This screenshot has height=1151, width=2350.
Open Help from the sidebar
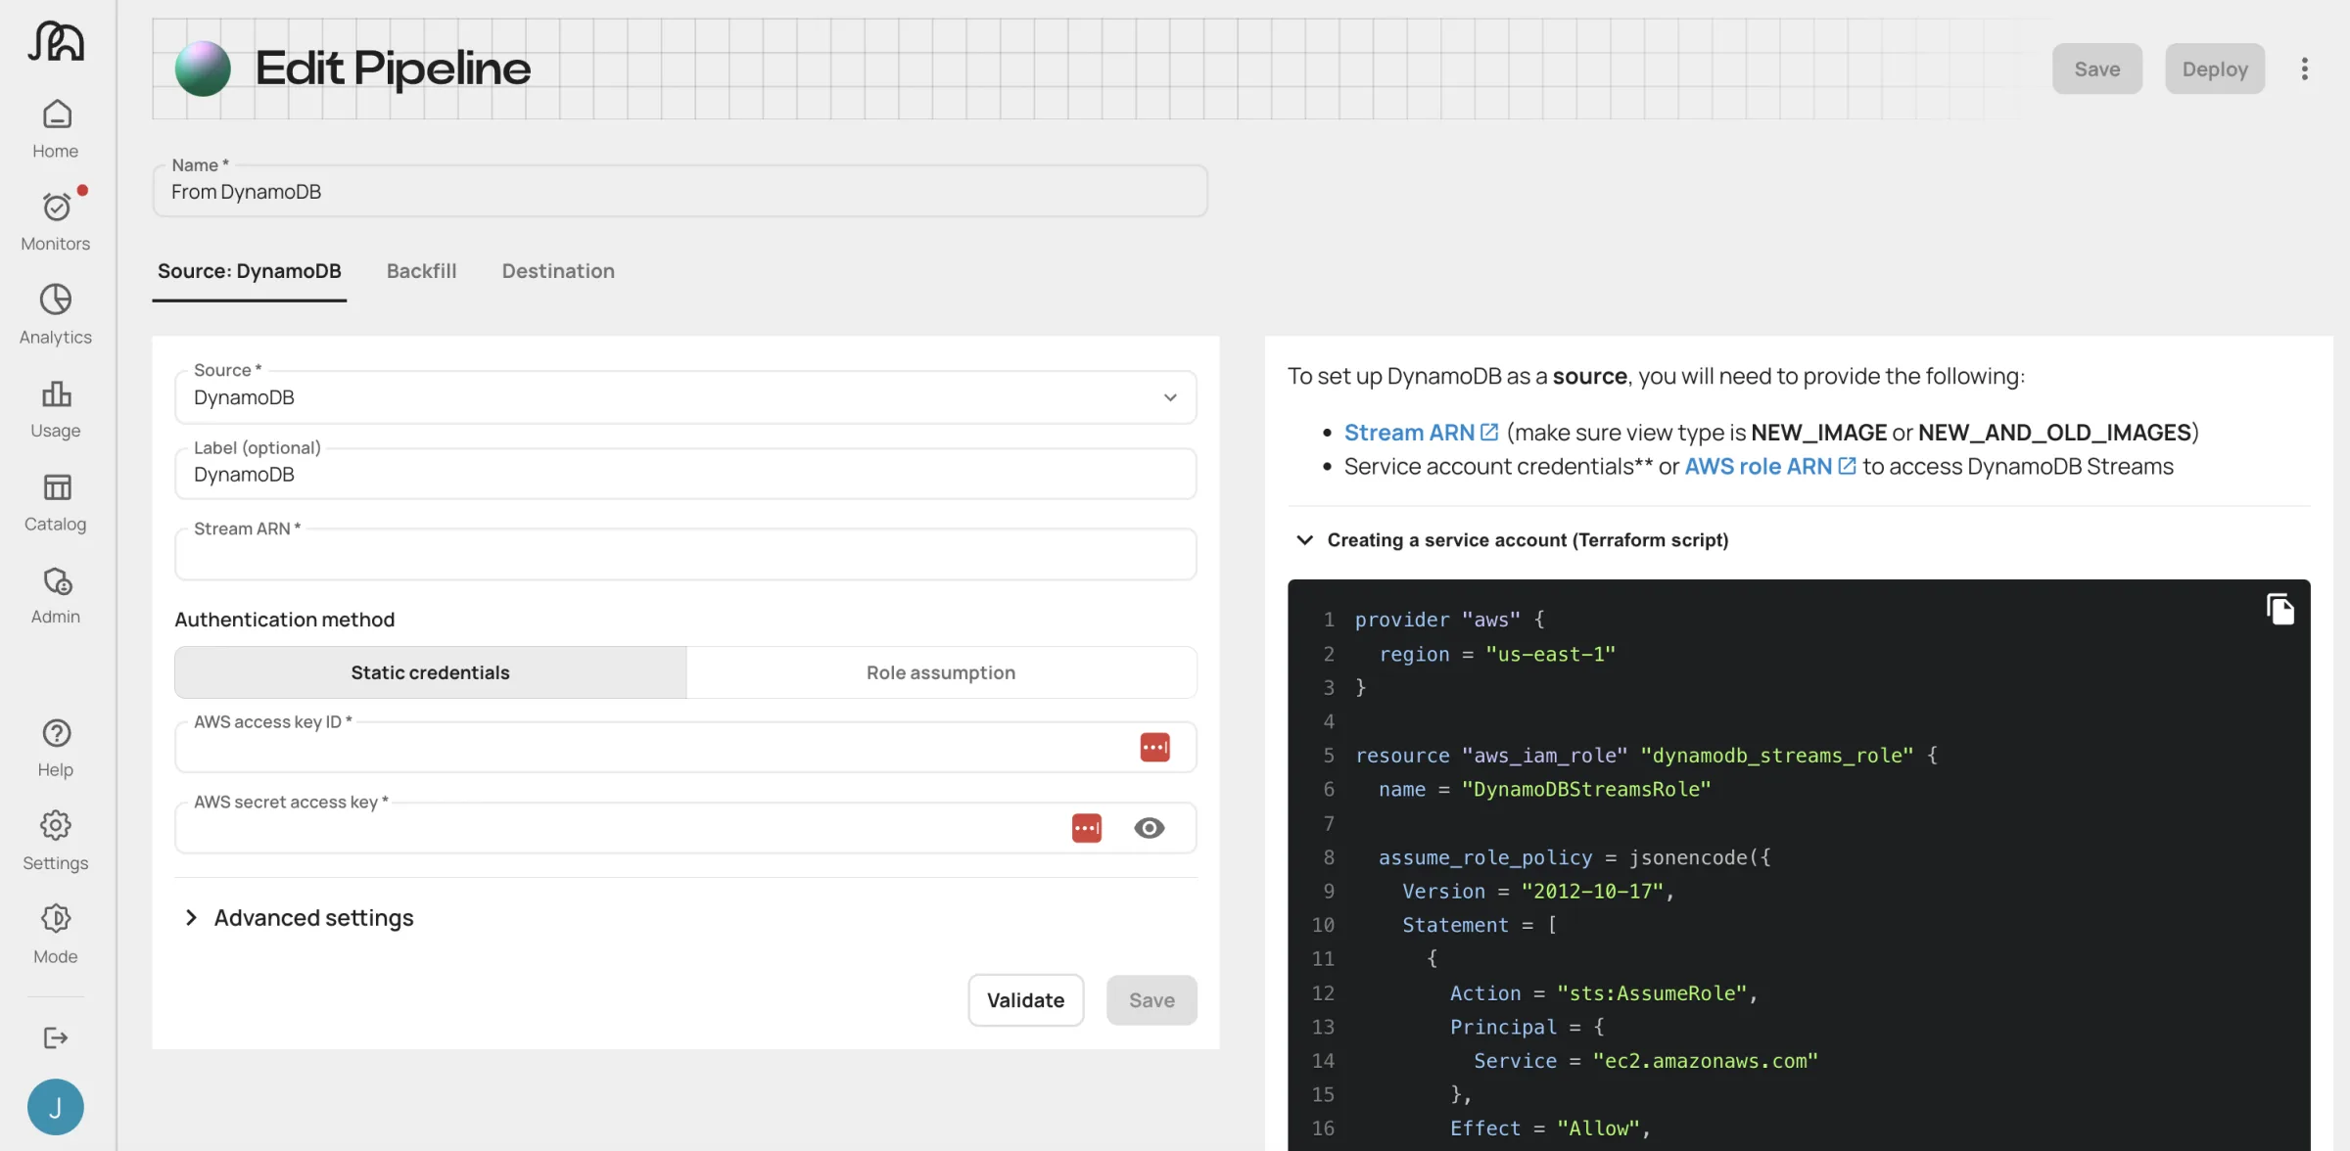coord(56,749)
